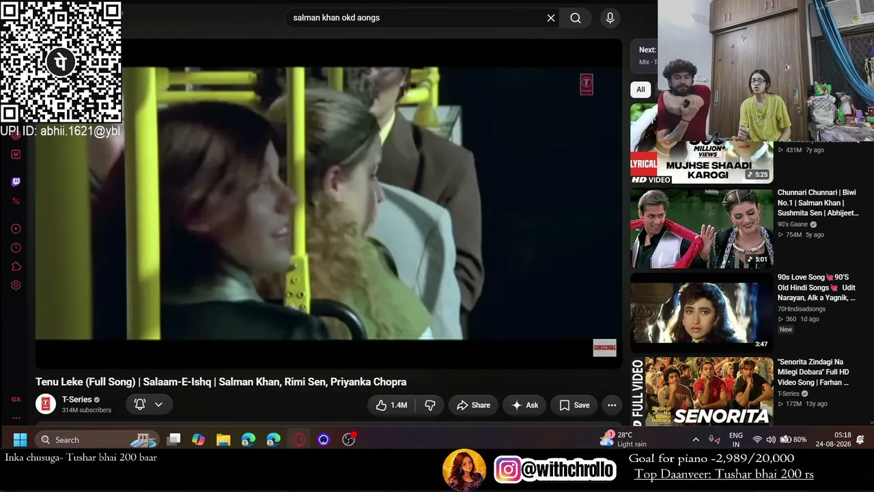The image size is (874, 492).
Task: Click the video player showing the bus scene
Action: pos(328,203)
